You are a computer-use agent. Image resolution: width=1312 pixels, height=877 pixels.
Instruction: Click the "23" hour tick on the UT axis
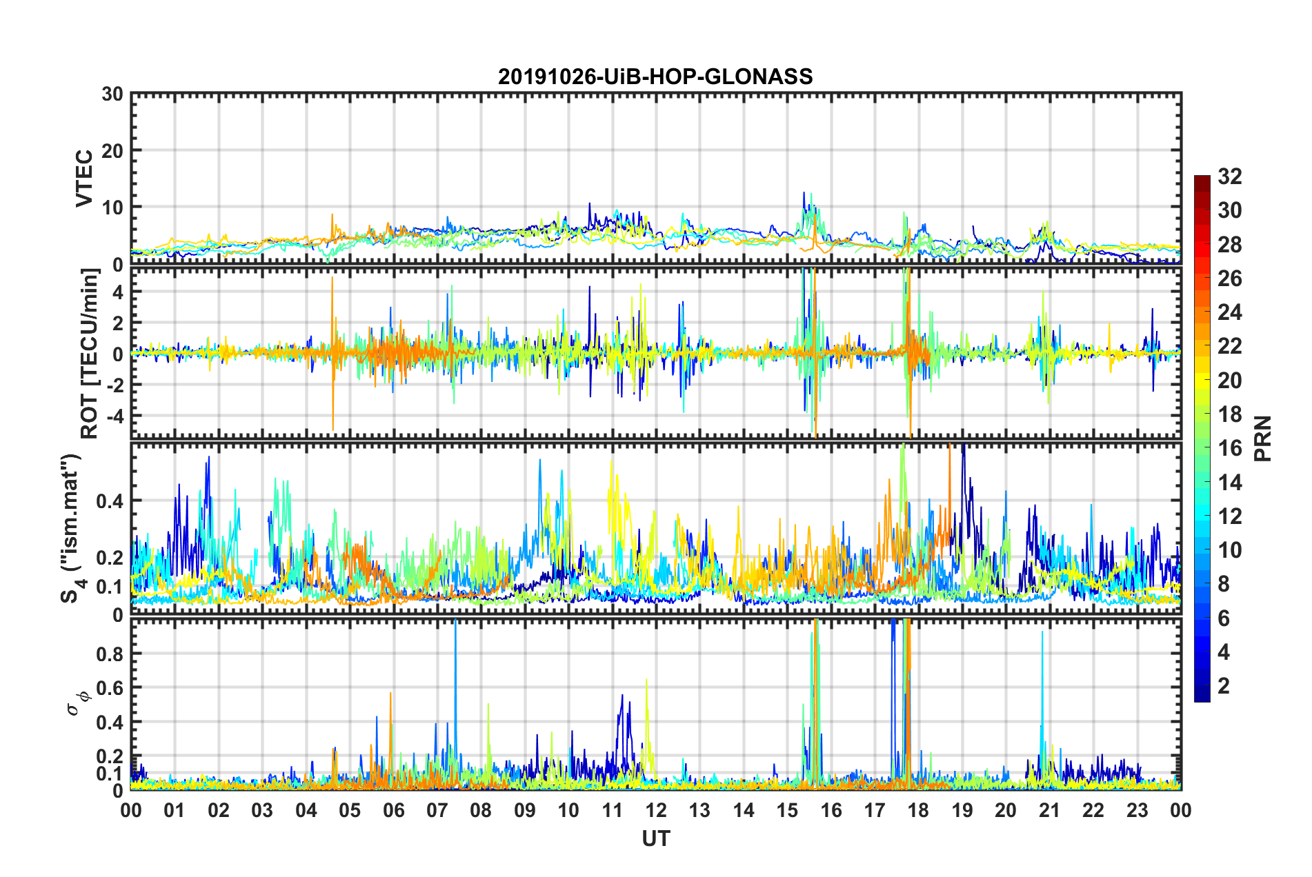coord(1137,810)
